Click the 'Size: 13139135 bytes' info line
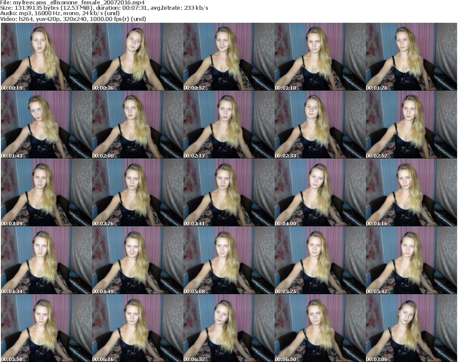Viewport: 458px width, 362px height. click(x=104, y=8)
